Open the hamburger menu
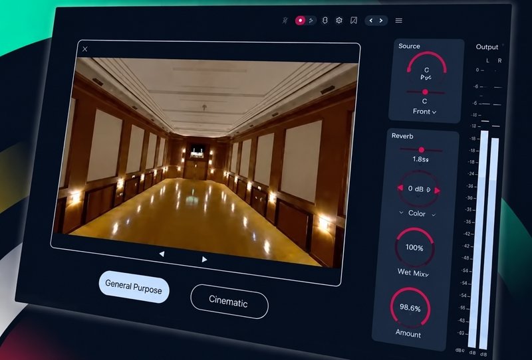 pyautogui.click(x=398, y=21)
